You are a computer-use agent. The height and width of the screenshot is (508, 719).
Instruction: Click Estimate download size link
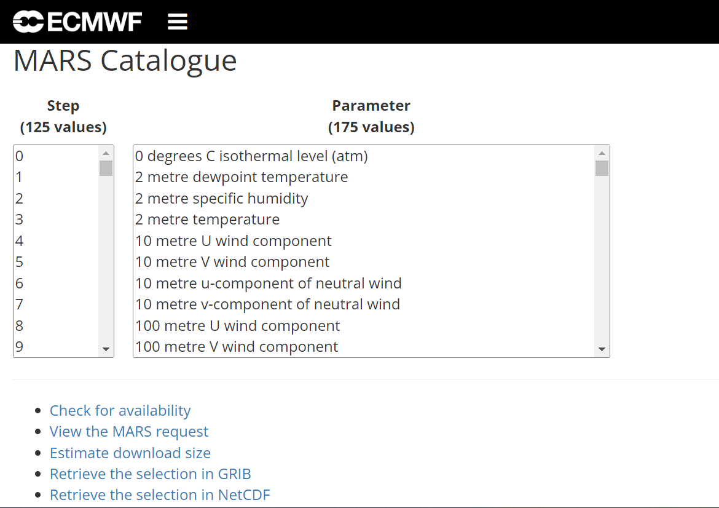[130, 453]
